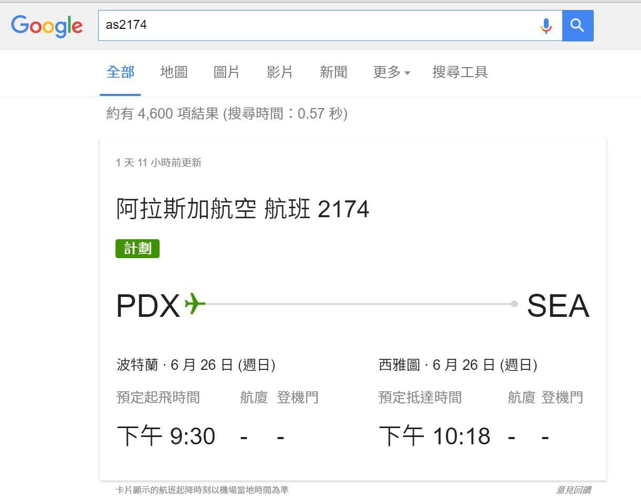Image resolution: width=641 pixels, height=501 pixels.
Task: Click the 阿拉斯加航空 航班 2174 heading
Action: coord(243,209)
